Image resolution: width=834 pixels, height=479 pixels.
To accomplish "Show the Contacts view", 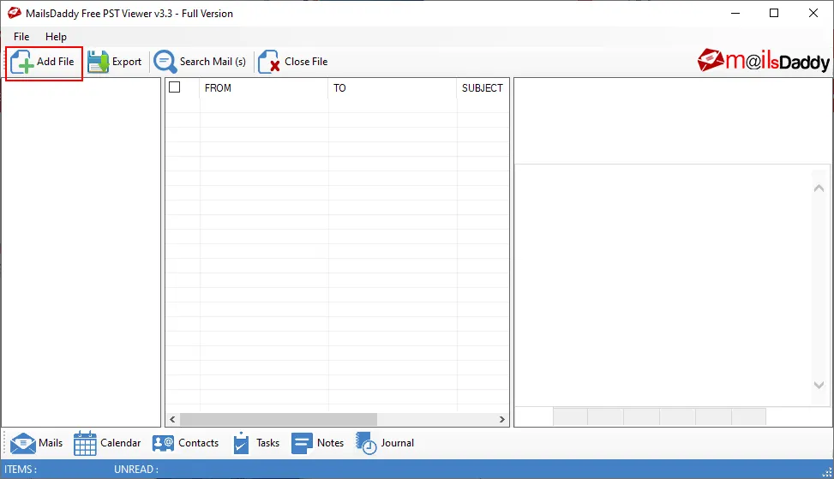I will [x=185, y=443].
